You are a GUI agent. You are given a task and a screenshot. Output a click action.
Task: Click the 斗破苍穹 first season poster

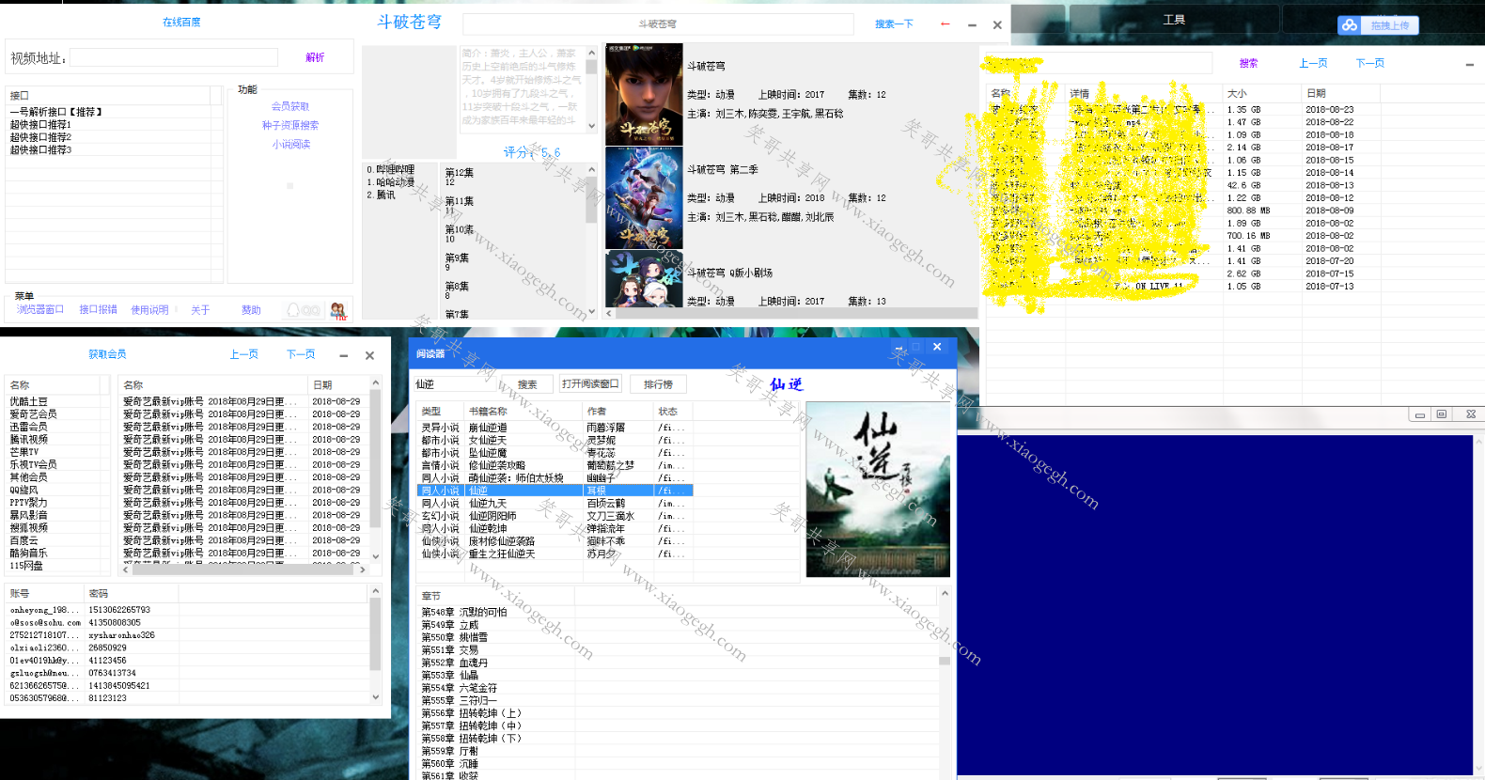point(644,94)
